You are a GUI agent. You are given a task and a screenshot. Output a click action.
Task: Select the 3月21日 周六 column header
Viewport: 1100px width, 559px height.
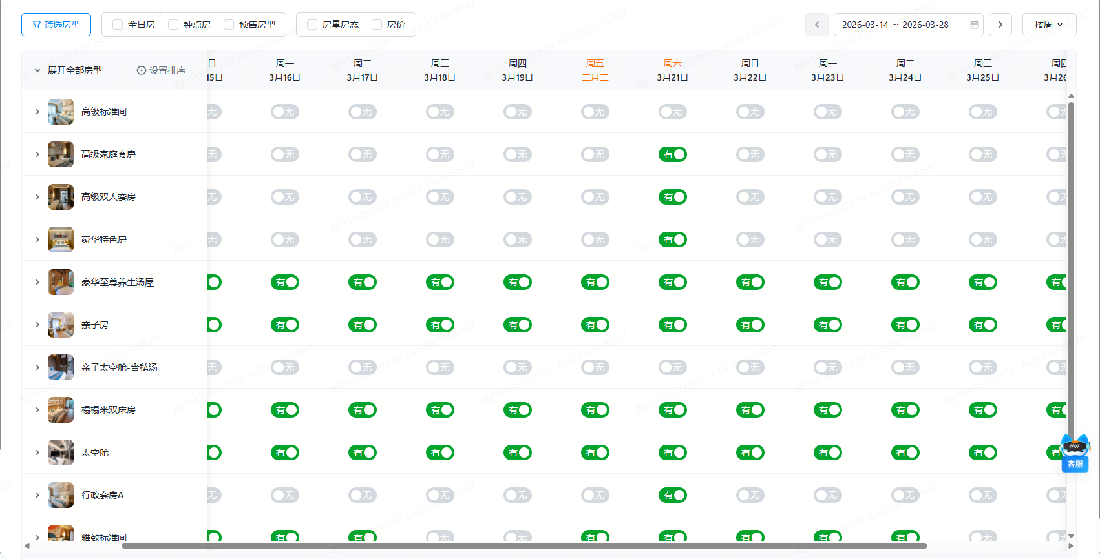pos(672,70)
